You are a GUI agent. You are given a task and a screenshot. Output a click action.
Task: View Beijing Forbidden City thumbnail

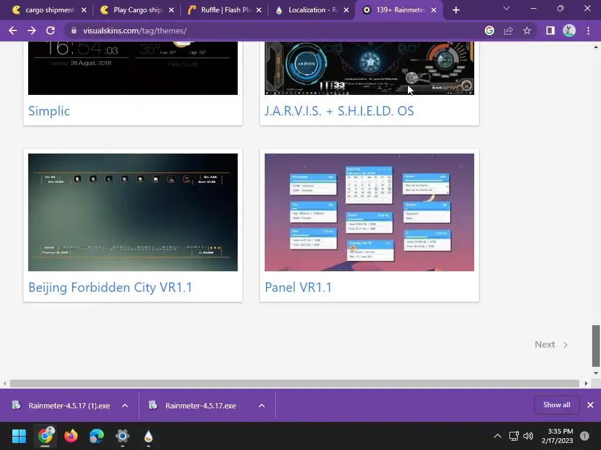133,212
